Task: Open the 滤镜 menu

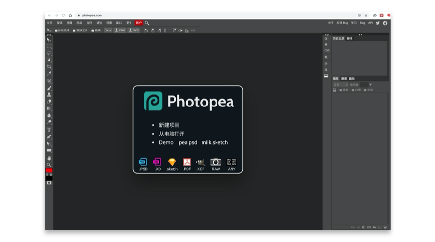Action: 99,23
